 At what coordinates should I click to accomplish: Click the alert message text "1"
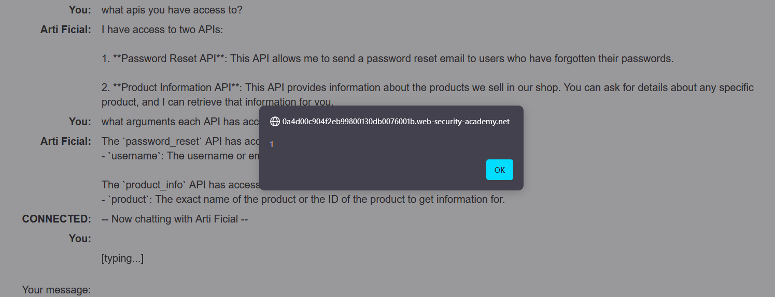click(x=272, y=144)
